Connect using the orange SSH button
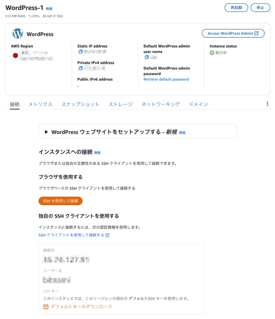Viewport: 275px width, 319px height. (60, 201)
